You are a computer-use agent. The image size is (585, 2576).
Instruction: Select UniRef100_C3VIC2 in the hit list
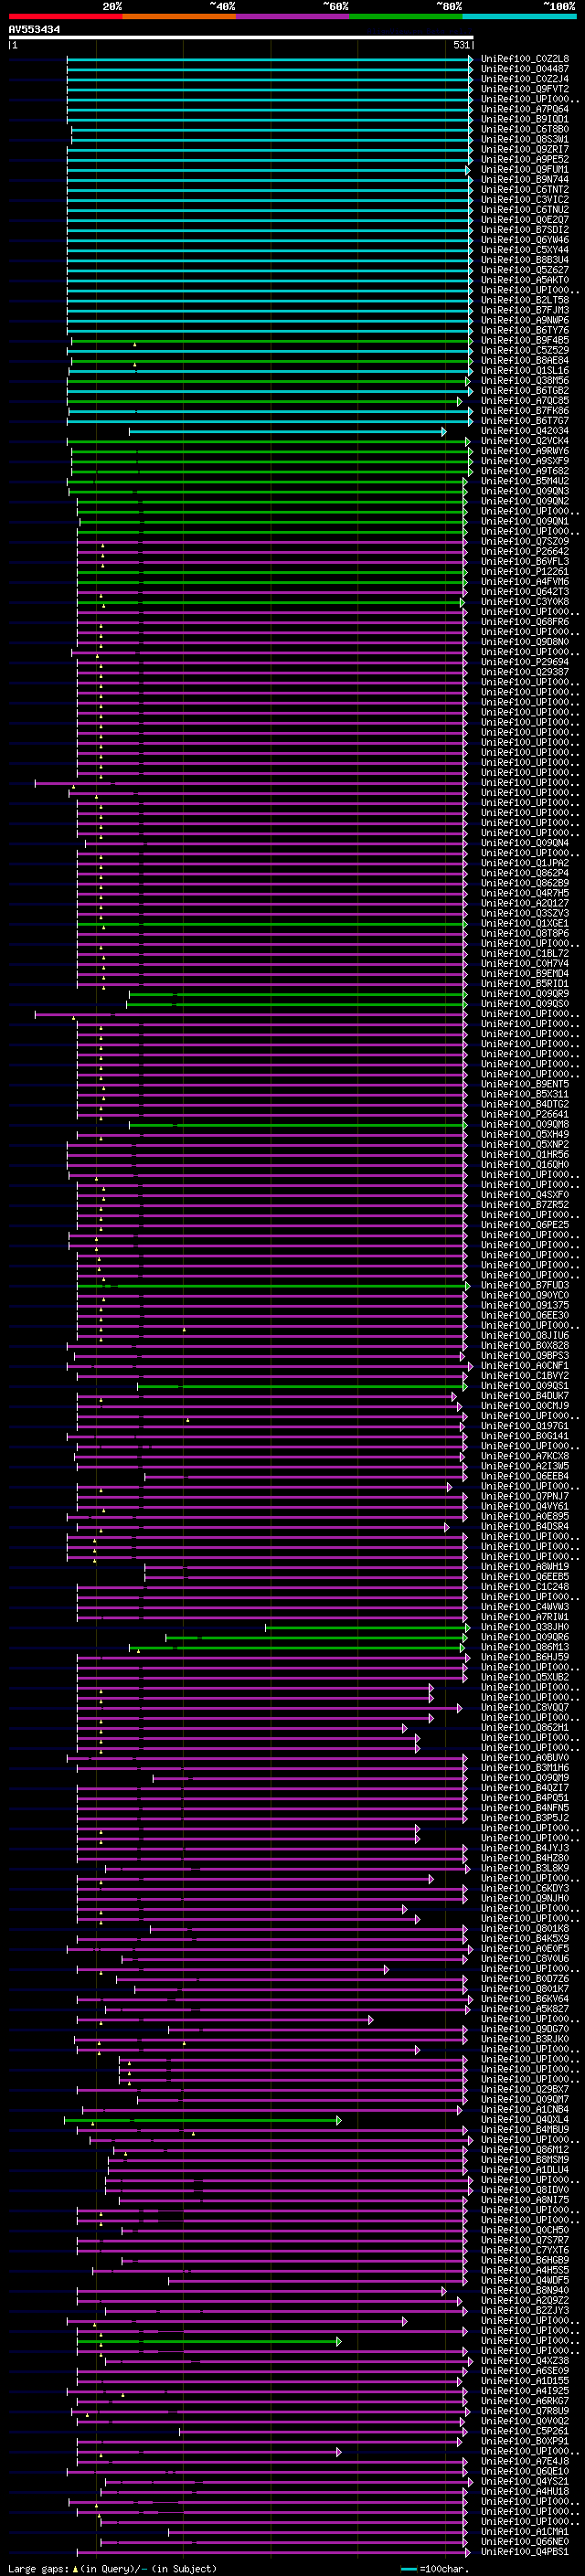pyautogui.click(x=525, y=200)
